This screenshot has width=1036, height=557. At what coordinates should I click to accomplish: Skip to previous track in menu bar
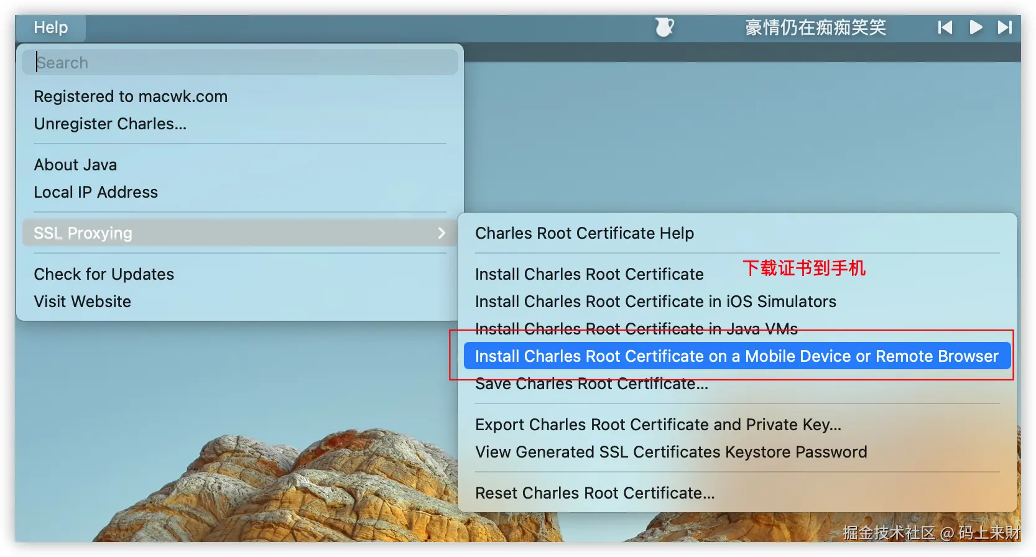pos(945,27)
